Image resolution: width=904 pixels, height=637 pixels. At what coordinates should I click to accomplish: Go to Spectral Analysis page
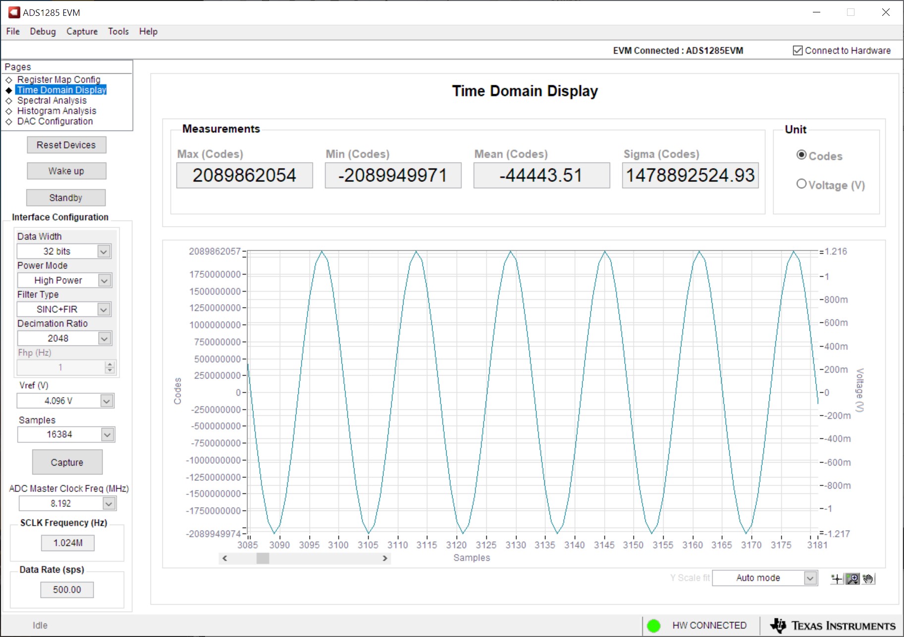52,101
